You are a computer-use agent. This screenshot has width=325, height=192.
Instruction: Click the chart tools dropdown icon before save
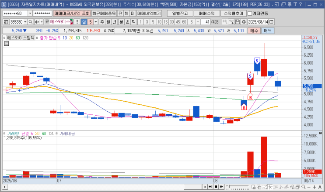coord(231,22)
